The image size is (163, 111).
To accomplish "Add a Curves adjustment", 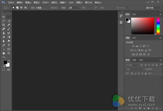I will (140, 46).
